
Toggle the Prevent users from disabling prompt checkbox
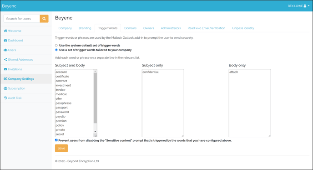[x=56, y=140]
